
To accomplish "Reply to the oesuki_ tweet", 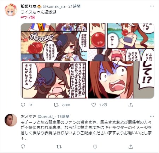I will point(23,147).
